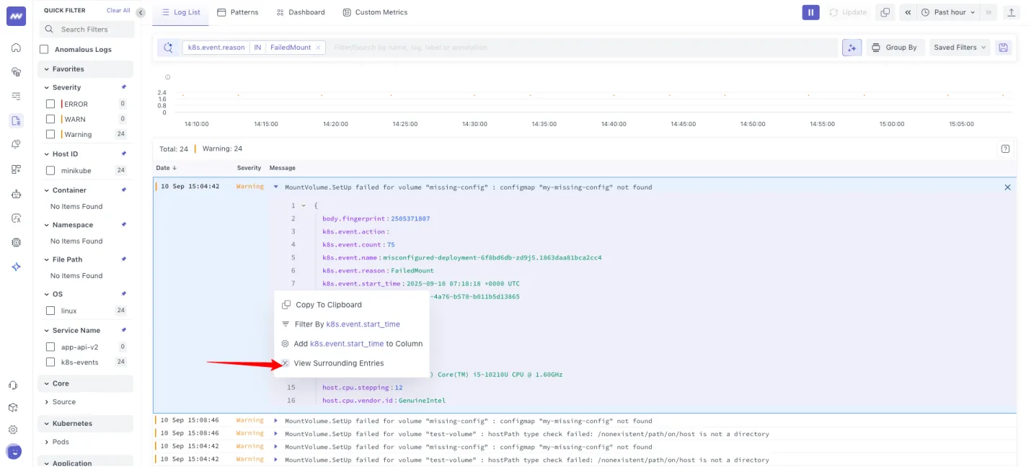Collapse the Container filter group
1031x467 pixels.
pos(46,190)
